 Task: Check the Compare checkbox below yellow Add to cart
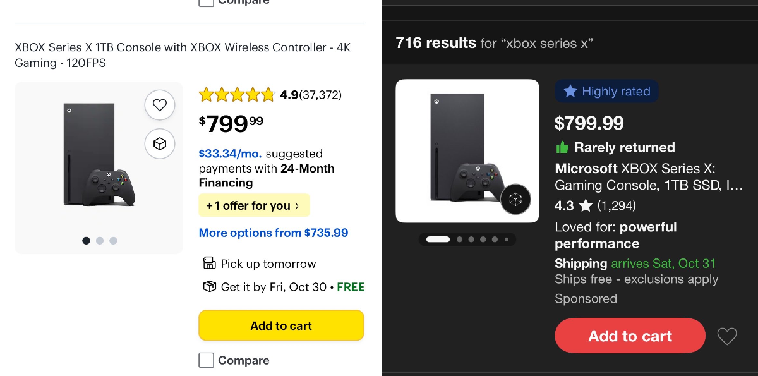[x=206, y=360]
